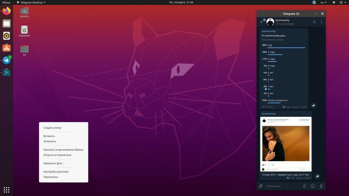Open the Files manager from the dock

coord(7,23)
